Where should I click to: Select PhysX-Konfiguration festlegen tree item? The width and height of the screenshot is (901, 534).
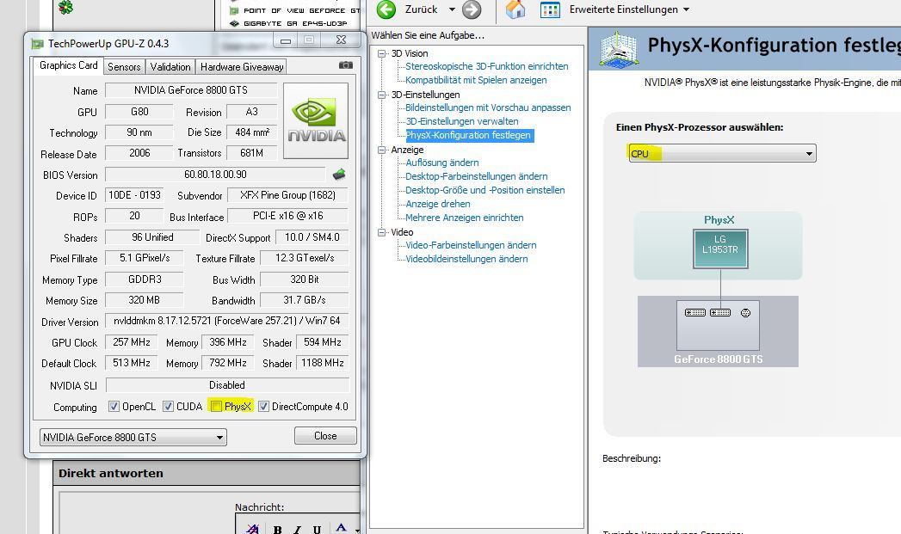470,136
